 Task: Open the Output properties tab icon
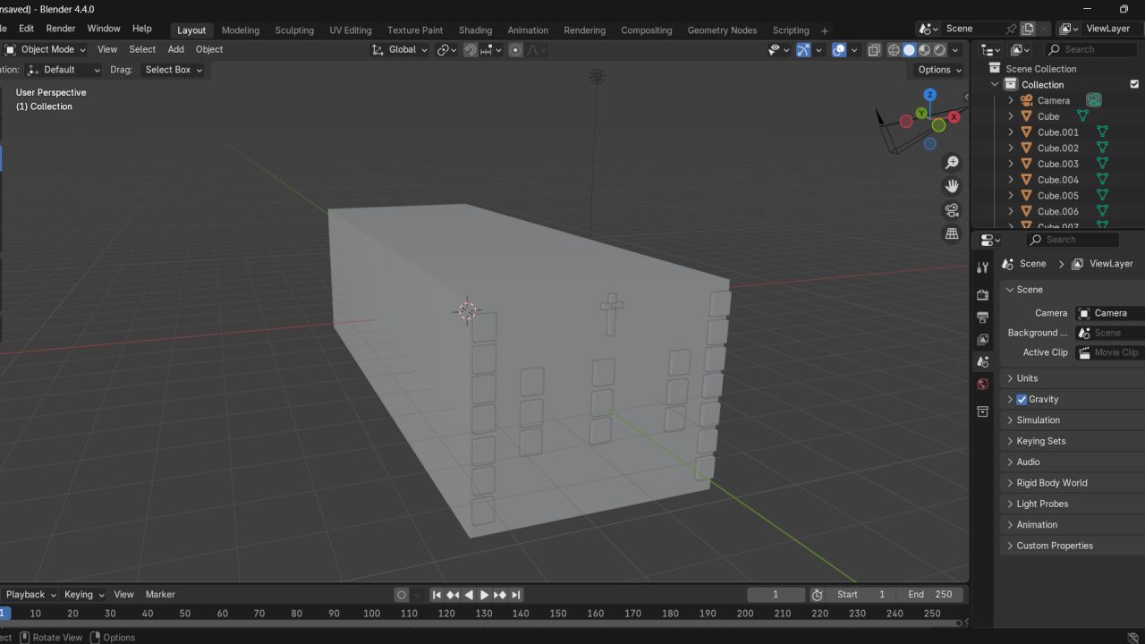[982, 317]
